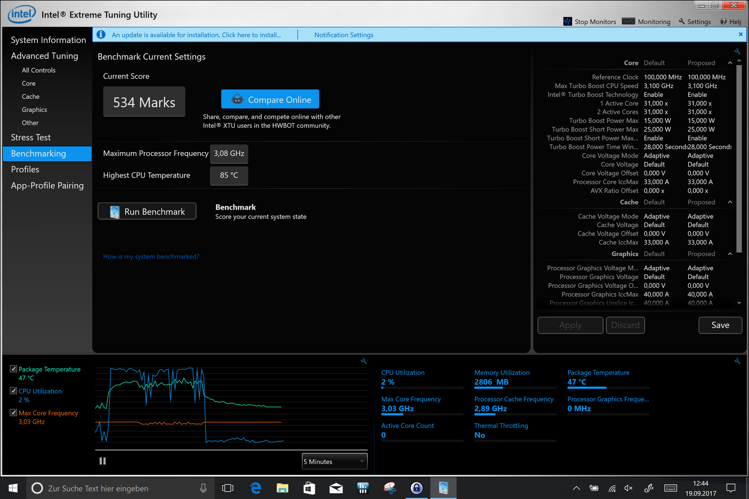Viewport: 749px width, 499px height.
Task: Click muted volume tray icon
Action: pos(628,488)
